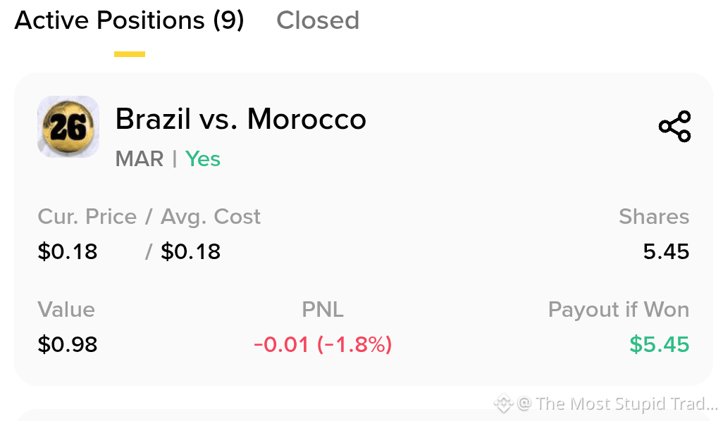Switch to the Closed tab
The image size is (723, 421).
[x=318, y=20]
